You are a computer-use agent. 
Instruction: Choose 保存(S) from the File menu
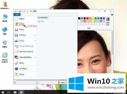(25, 30)
